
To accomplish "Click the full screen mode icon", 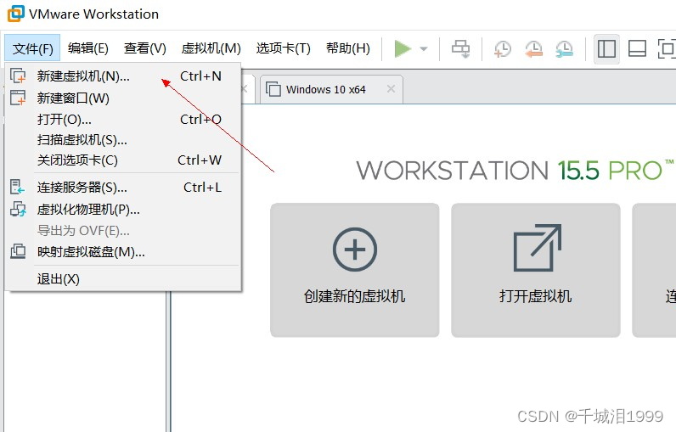I will tap(667, 48).
